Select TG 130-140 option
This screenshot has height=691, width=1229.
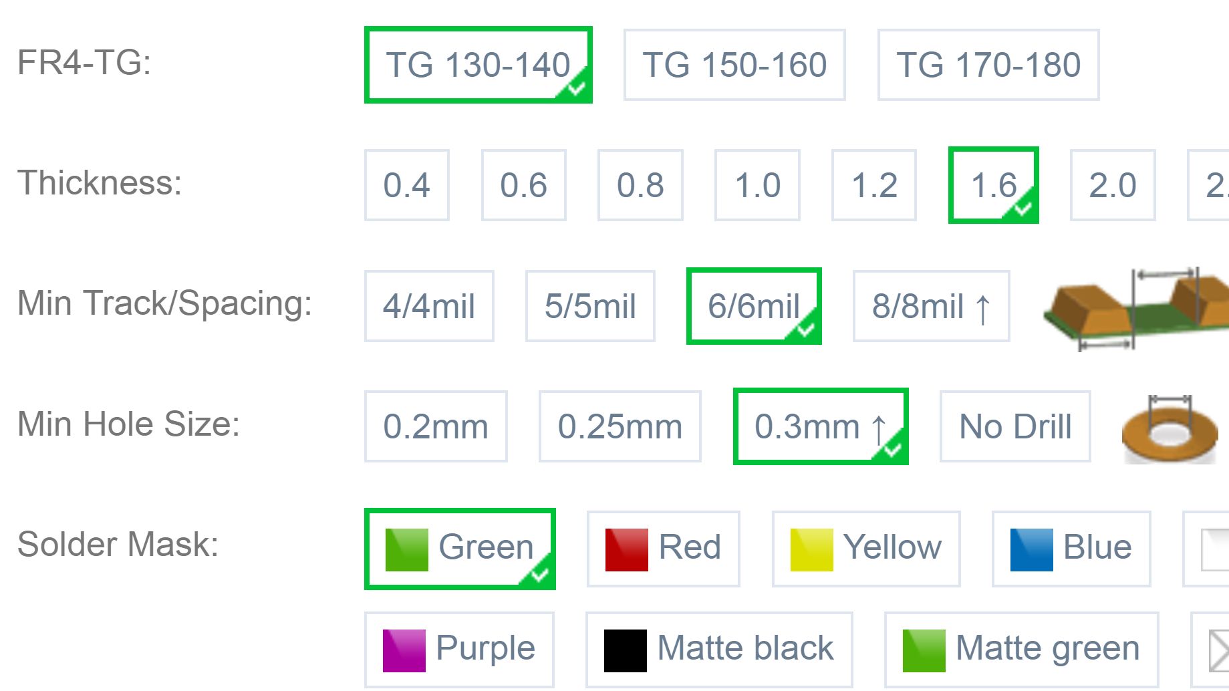tap(478, 65)
